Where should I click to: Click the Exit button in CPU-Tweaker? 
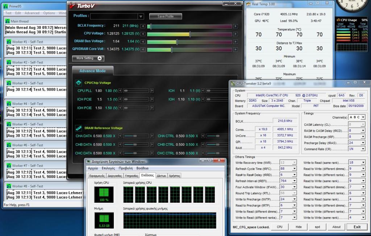(x=357, y=227)
